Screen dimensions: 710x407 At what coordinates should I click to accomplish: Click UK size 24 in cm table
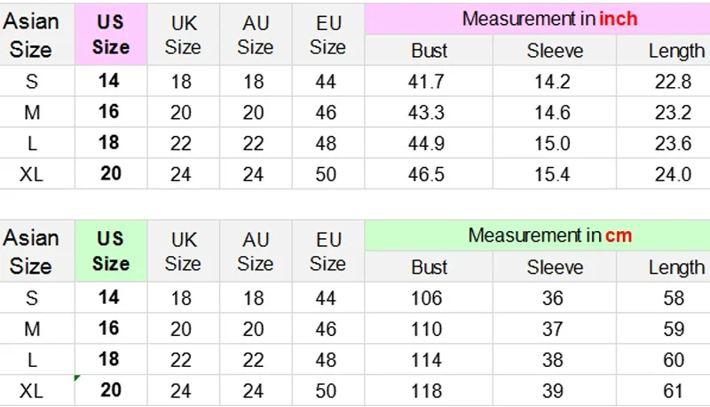181,391
